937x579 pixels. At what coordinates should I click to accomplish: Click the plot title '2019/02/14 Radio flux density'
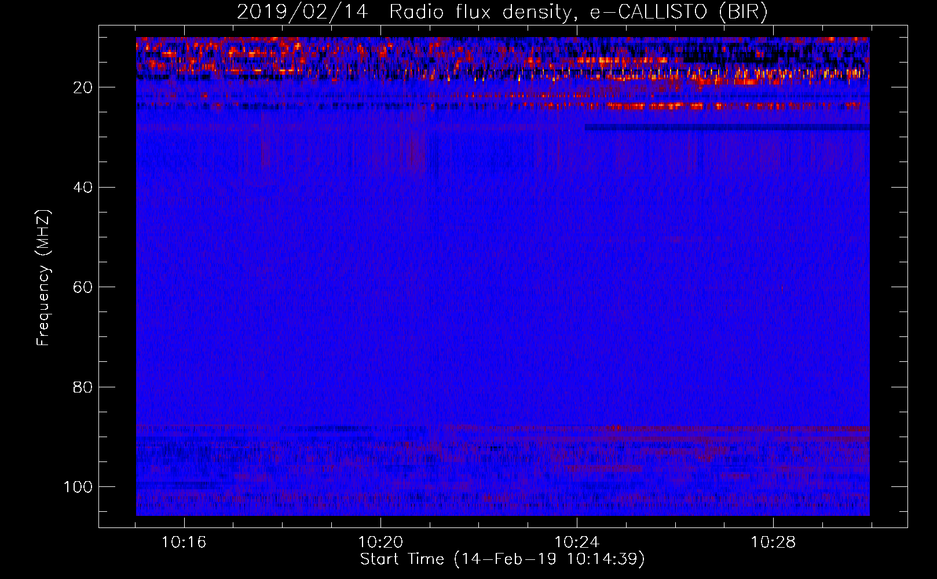tap(502, 12)
